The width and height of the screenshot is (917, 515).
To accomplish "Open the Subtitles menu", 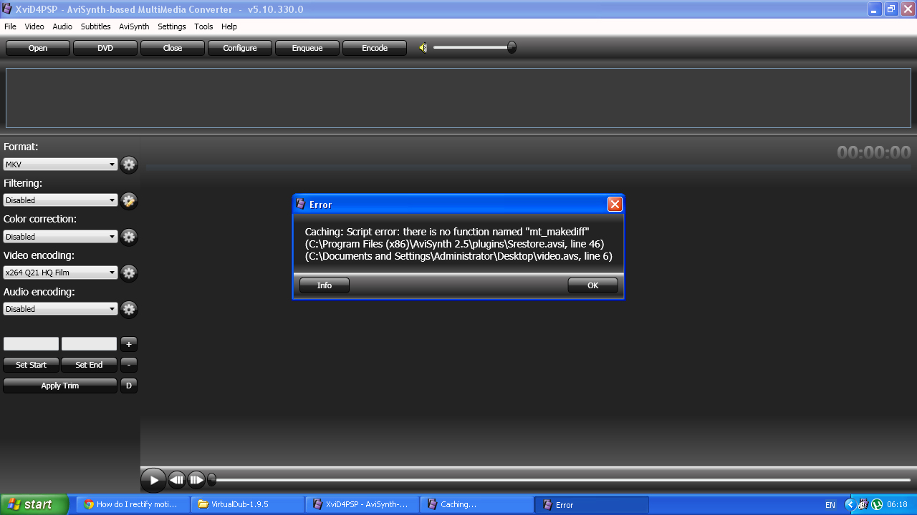I will (x=95, y=26).
